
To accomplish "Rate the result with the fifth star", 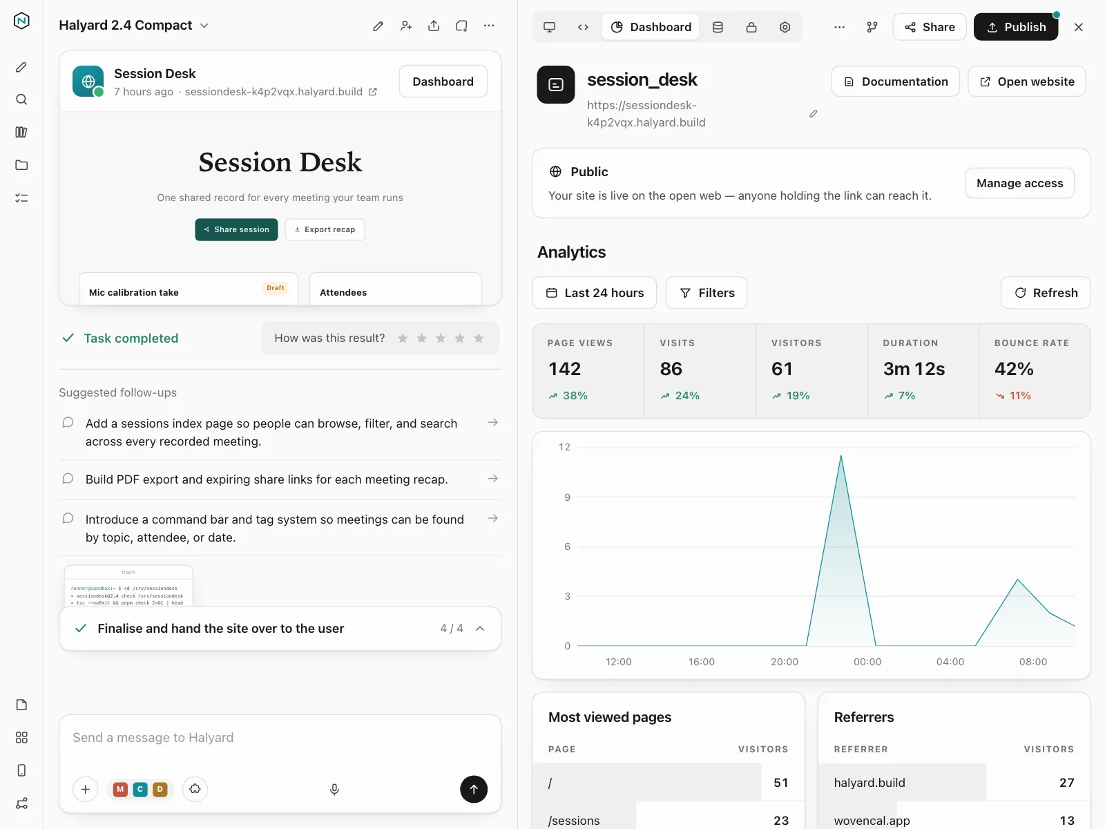I will pos(479,339).
